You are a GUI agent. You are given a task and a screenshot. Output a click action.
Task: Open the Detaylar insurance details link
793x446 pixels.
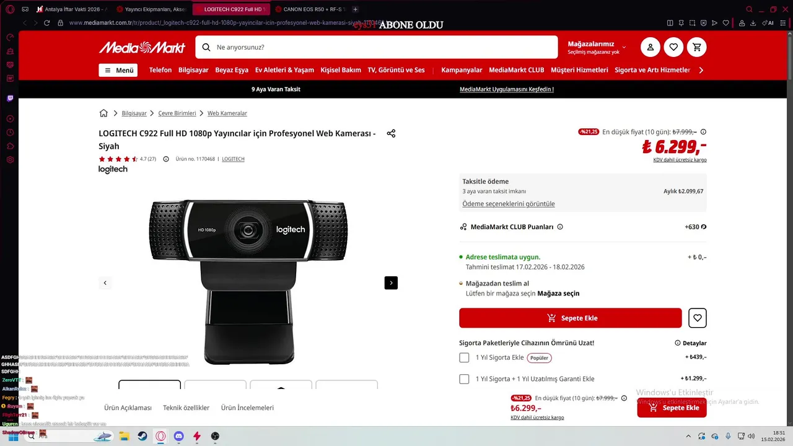click(x=691, y=343)
